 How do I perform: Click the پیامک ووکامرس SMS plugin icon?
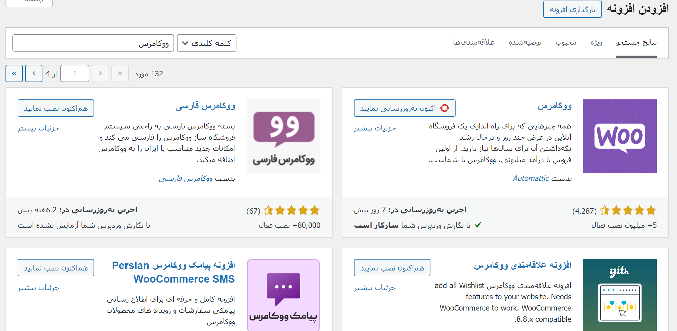284,295
